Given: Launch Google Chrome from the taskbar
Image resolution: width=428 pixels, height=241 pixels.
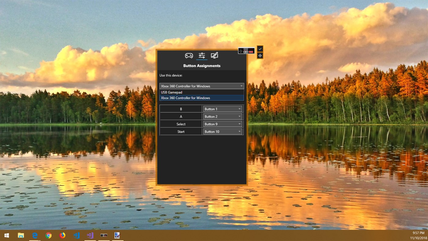Looking at the screenshot, I should [49, 235].
